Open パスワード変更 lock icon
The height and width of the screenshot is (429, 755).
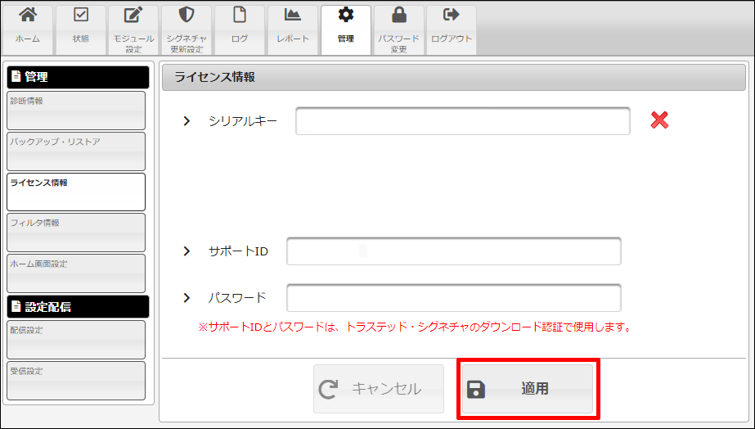click(x=399, y=16)
